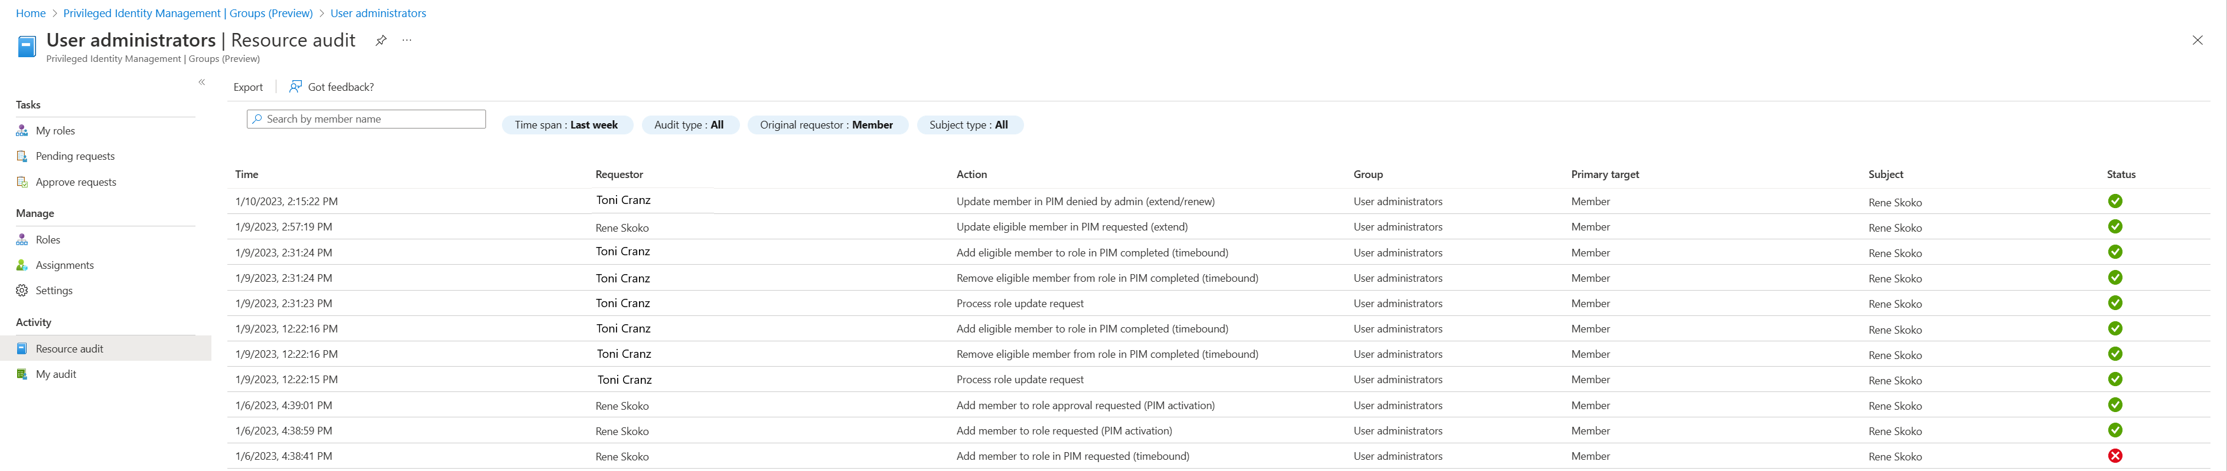Click the red failed status icon

tap(2115, 456)
